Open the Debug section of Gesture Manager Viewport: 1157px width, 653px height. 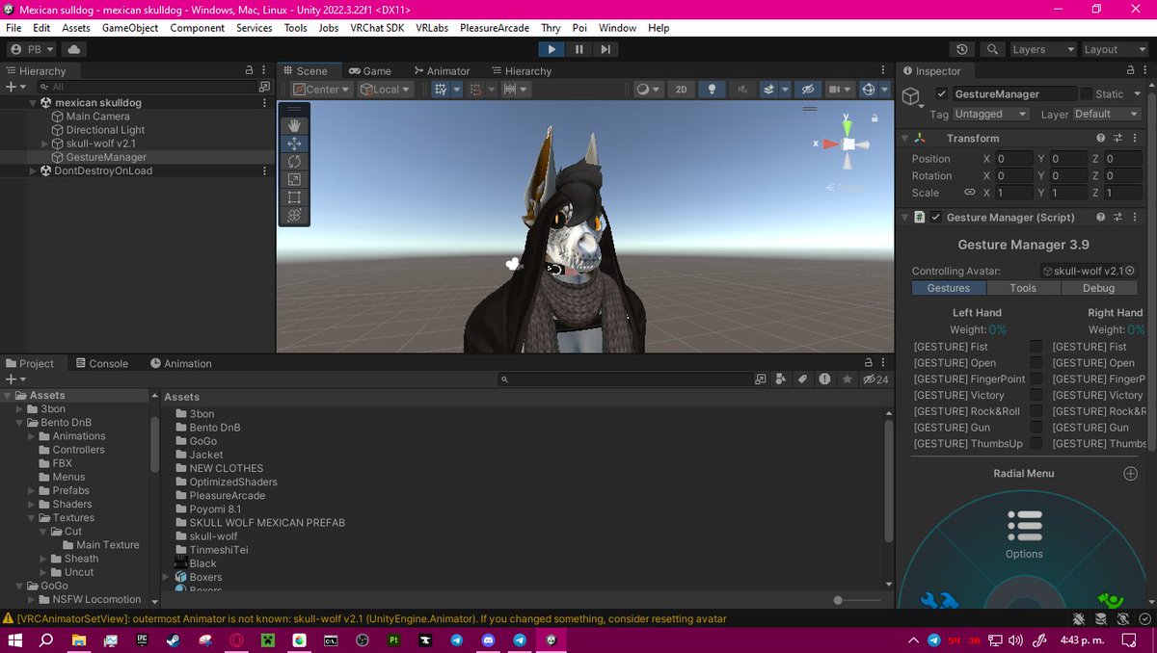tap(1098, 287)
